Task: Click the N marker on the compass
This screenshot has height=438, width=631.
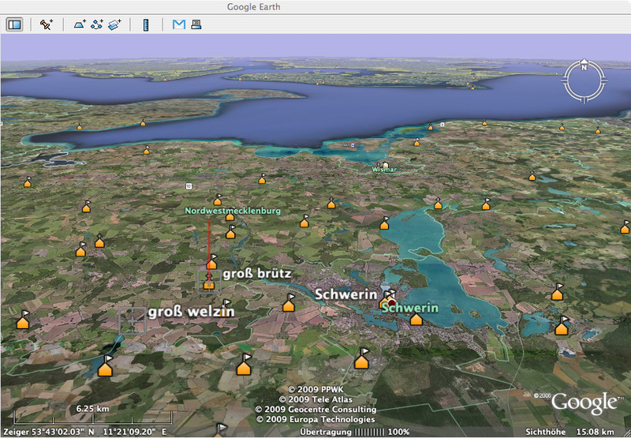Action: [584, 67]
